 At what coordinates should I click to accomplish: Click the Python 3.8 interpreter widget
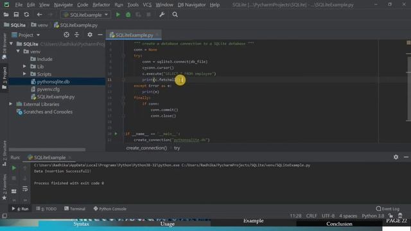click(x=372, y=216)
